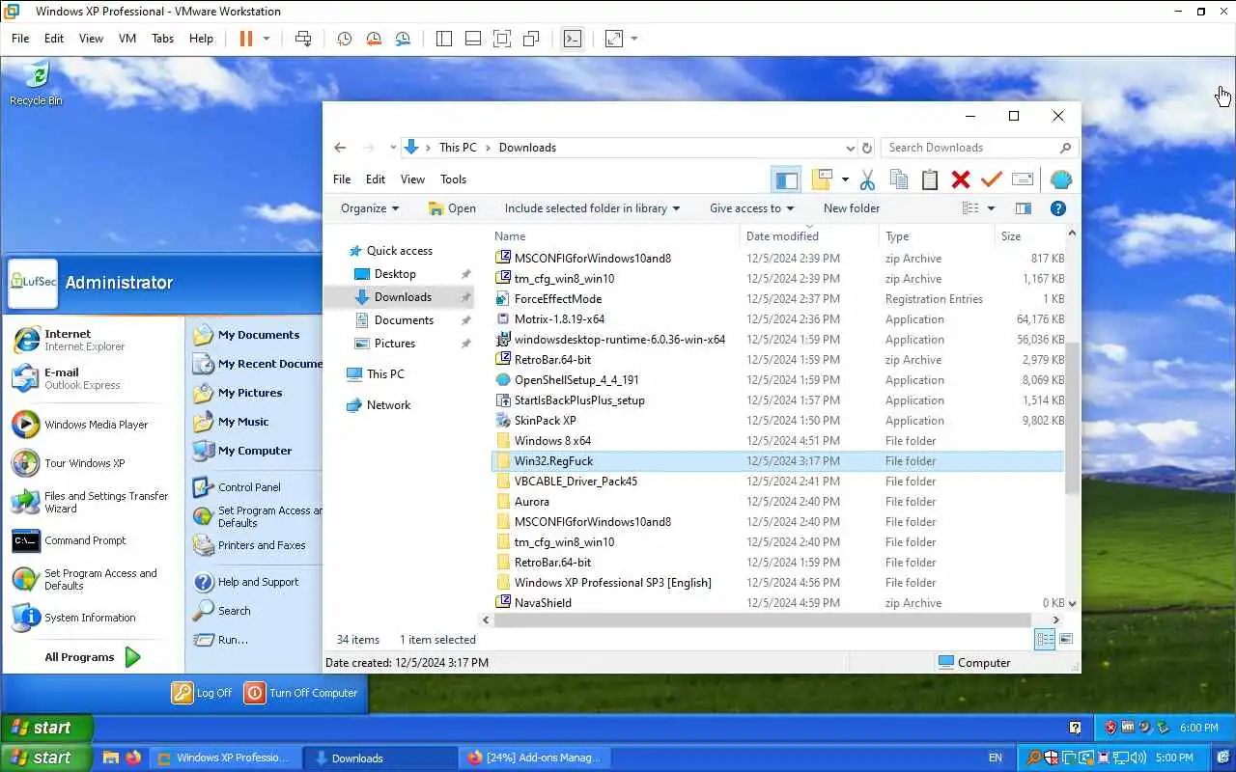The height and width of the screenshot is (772, 1236).
Task: Switch to large icons view at bottom right
Action: click(1066, 639)
